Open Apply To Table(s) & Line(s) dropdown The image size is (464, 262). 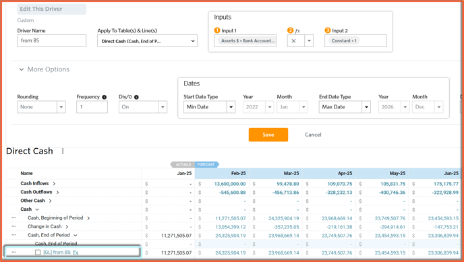pyautogui.click(x=147, y=41)
